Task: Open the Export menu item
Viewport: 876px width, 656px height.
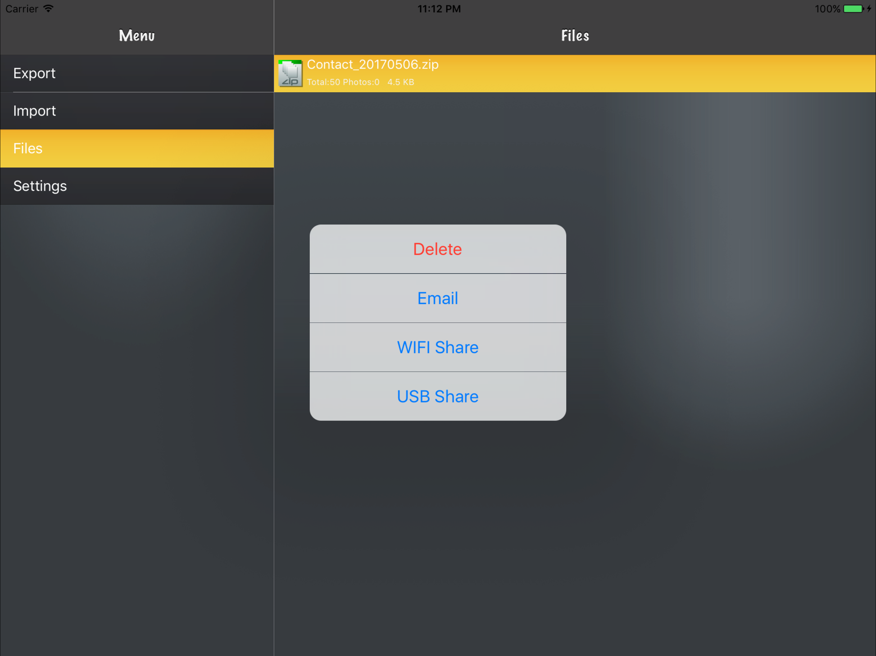Action: click(x=137, y=73)
